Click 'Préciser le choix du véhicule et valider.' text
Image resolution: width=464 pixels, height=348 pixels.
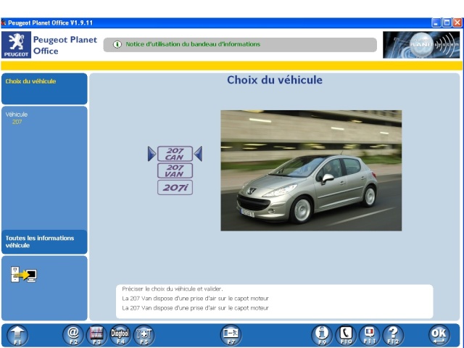point(173,289)
